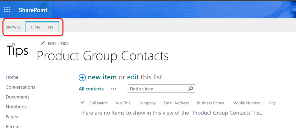Viewport: 296px width, 130px height.
Task: Open the app launcher waffle icon
Action: [7, 10]
